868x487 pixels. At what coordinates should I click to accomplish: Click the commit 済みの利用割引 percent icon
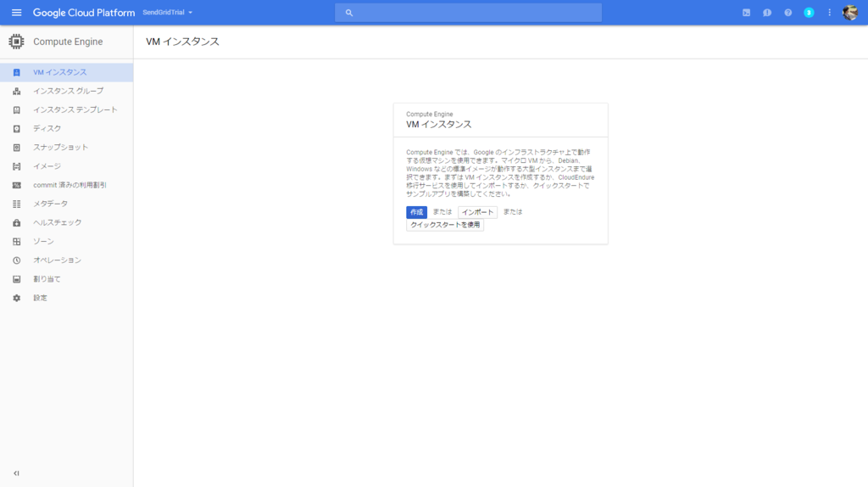(x=17, y=185)
